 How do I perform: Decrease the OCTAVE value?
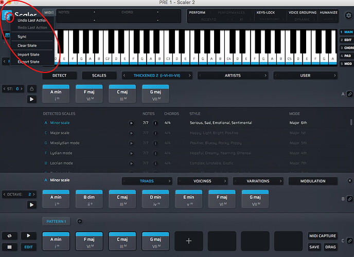click(4, 194)
